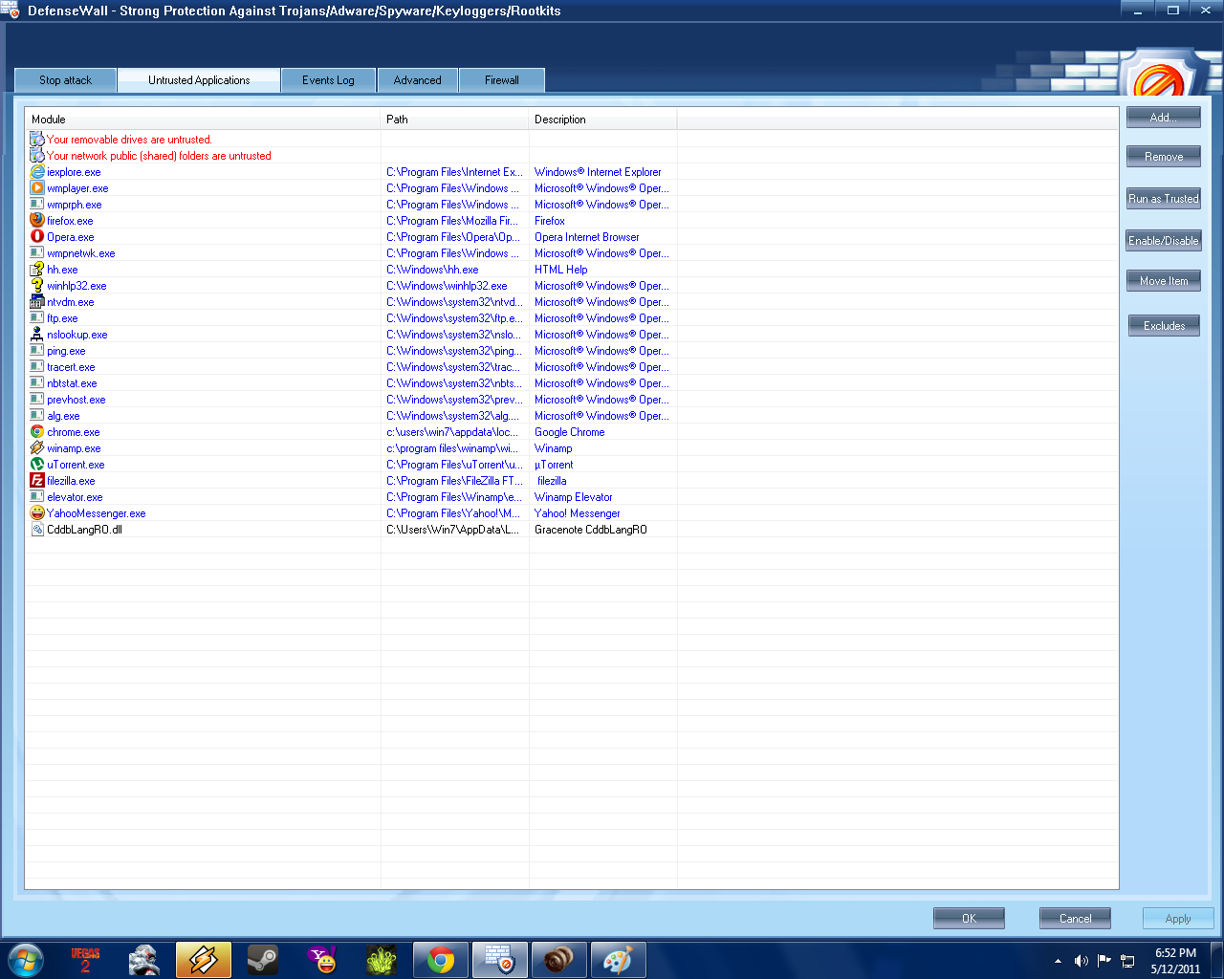Select the DLL icon beside CddbLangRO.dll
This screenshot has height=979, width=1224.
37,530
